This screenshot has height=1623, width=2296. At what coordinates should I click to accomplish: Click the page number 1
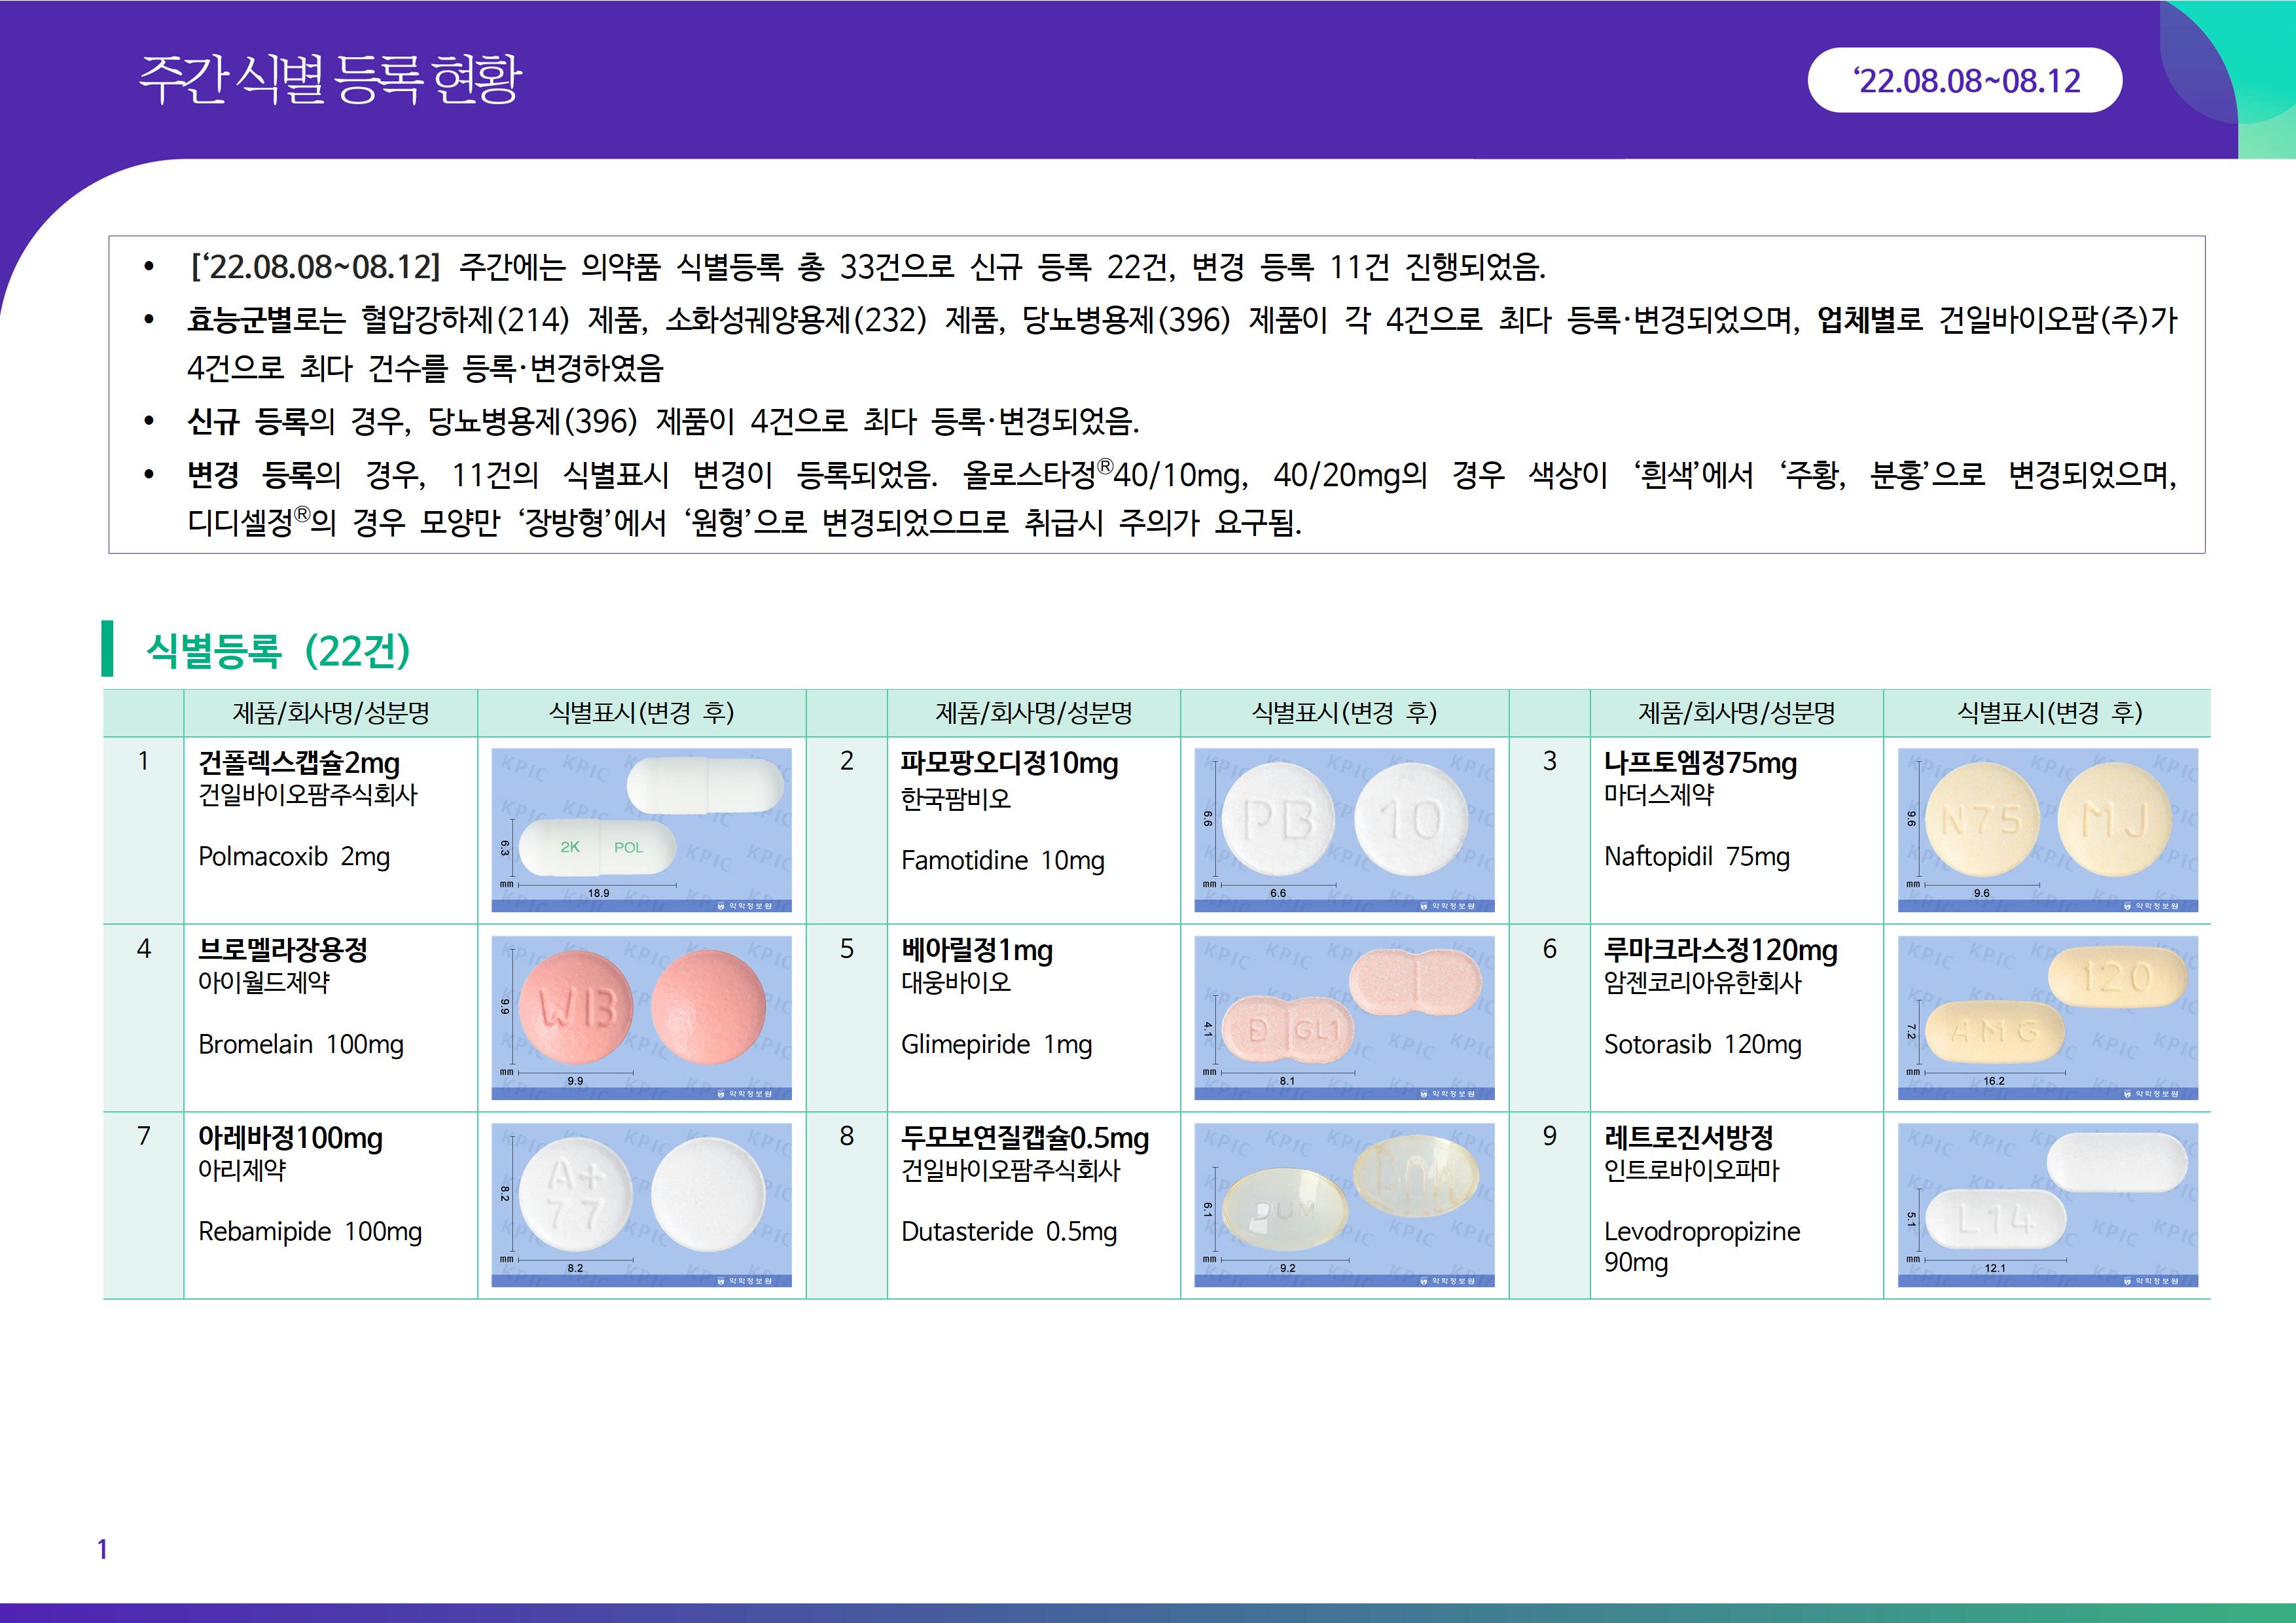click(102, 1549)
